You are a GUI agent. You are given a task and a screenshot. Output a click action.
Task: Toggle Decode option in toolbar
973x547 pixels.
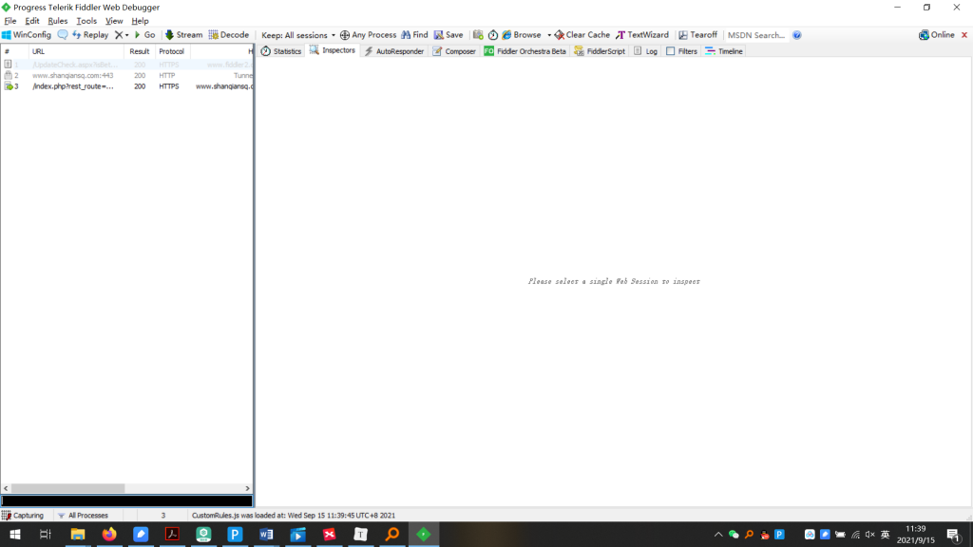229,35
